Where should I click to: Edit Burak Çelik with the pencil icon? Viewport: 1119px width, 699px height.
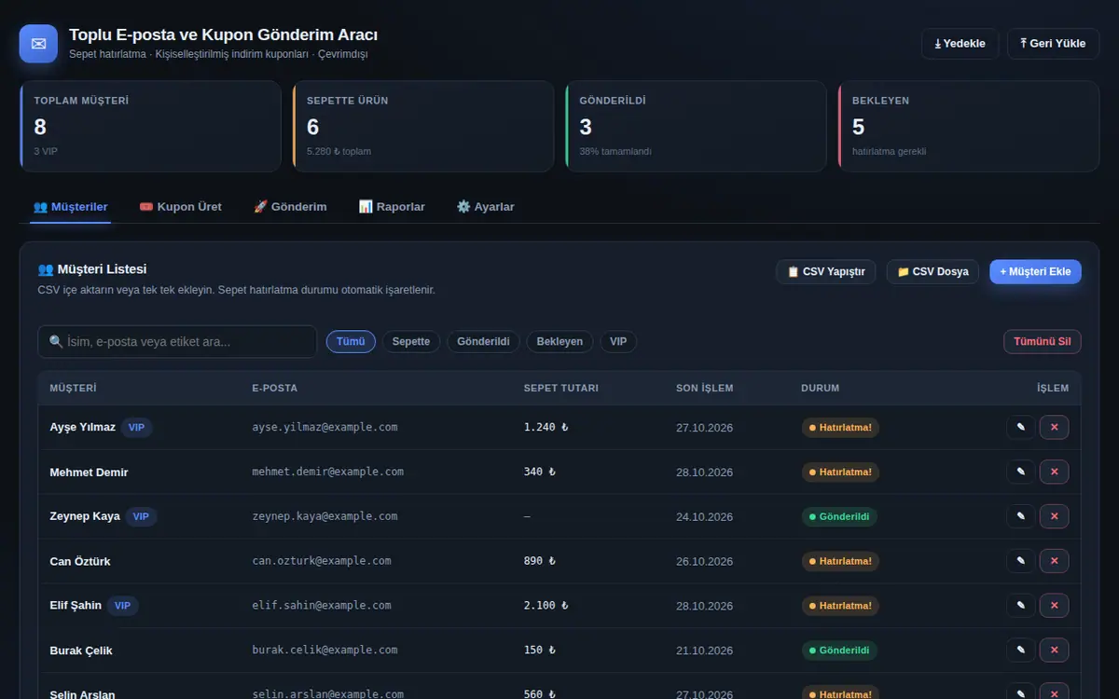tap(1020, 651)
